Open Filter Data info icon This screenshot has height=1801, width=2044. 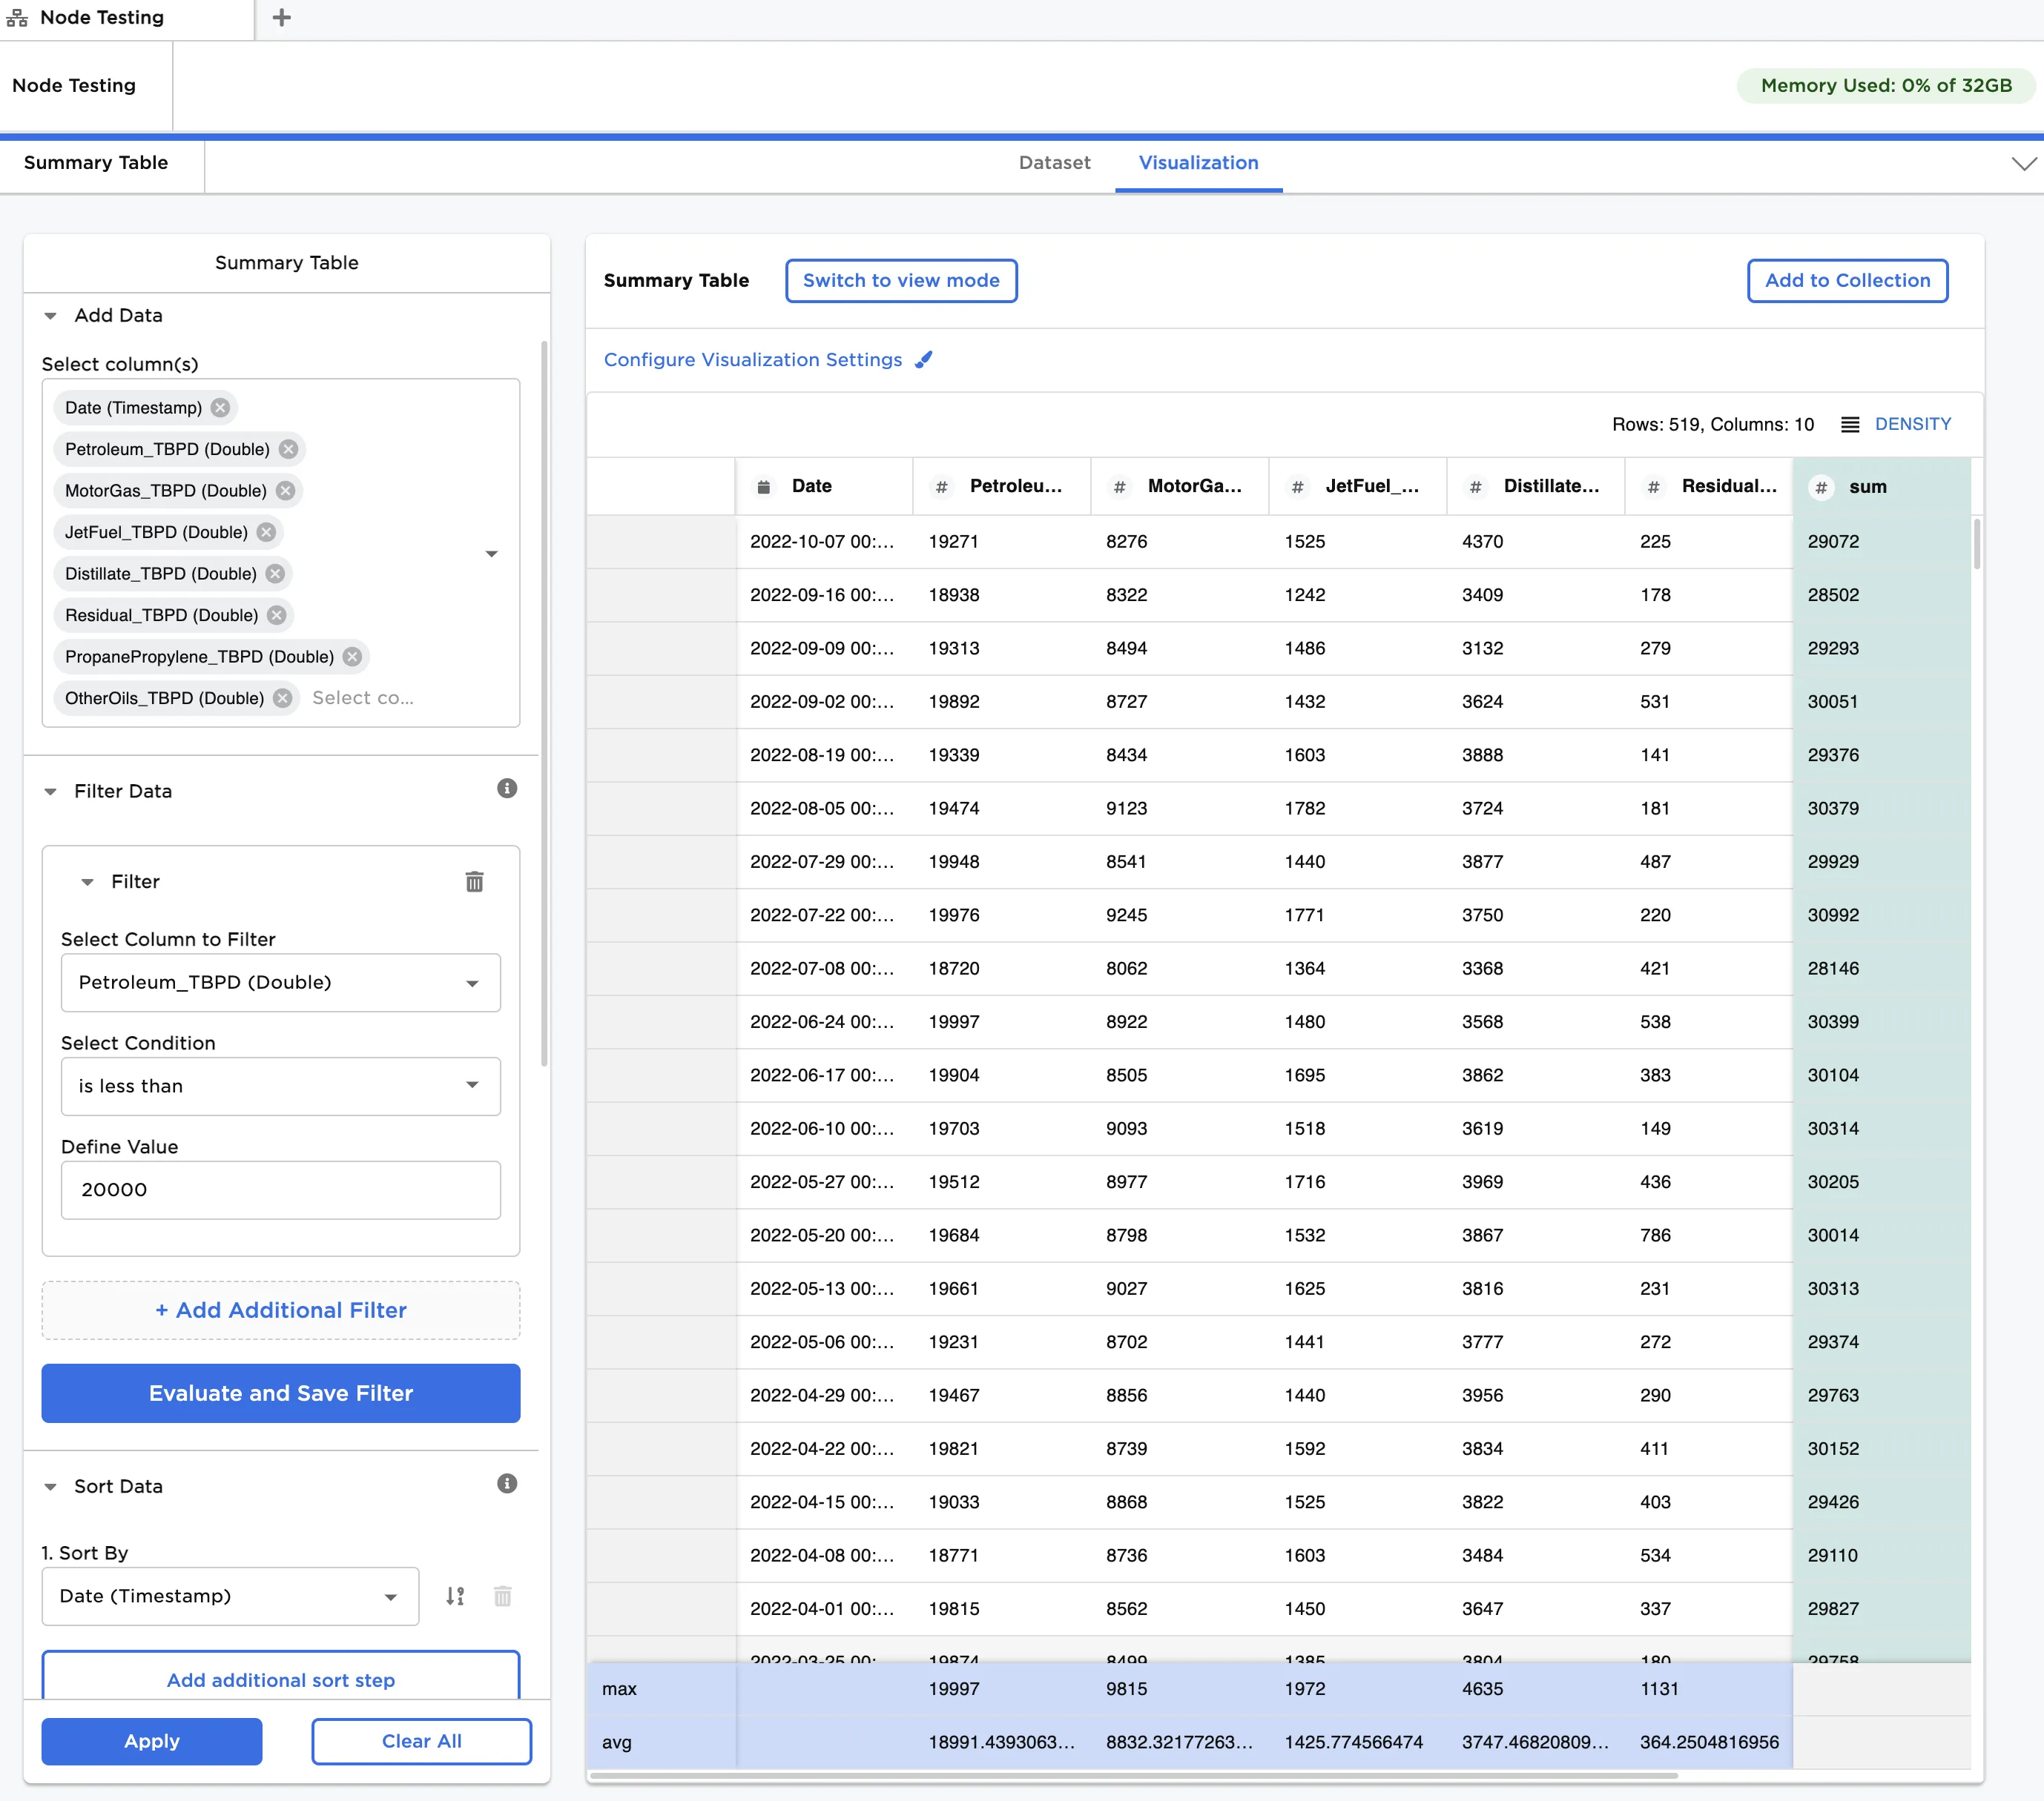[507, 789]
